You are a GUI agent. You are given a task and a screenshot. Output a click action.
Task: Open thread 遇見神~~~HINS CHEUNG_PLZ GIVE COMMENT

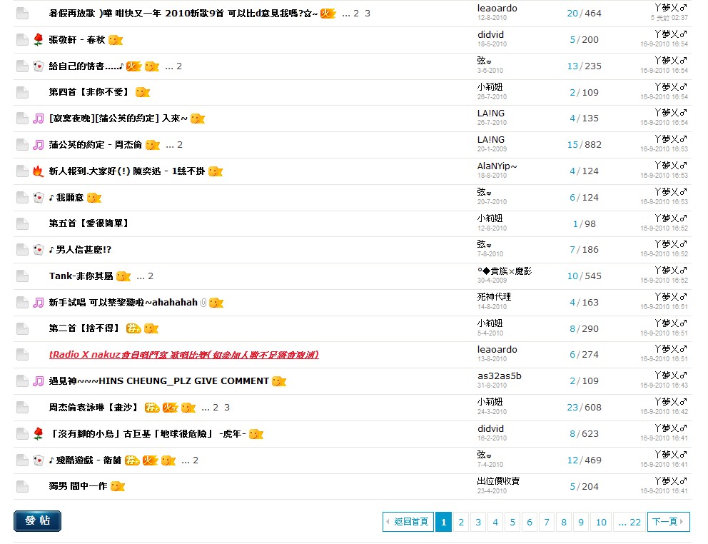pyautogui.click(x=159, y=381)
